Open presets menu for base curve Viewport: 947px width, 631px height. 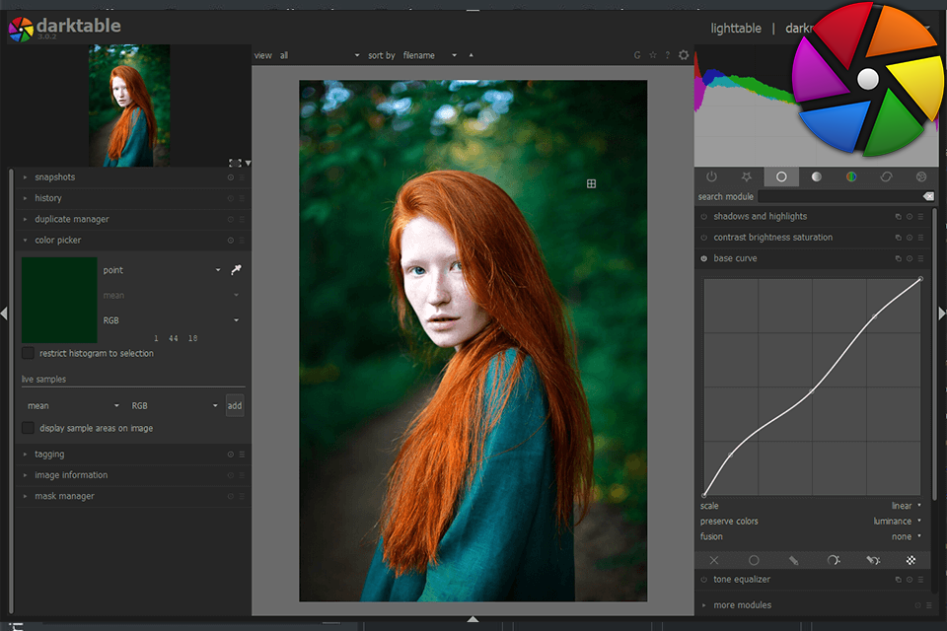click(920, 258)
